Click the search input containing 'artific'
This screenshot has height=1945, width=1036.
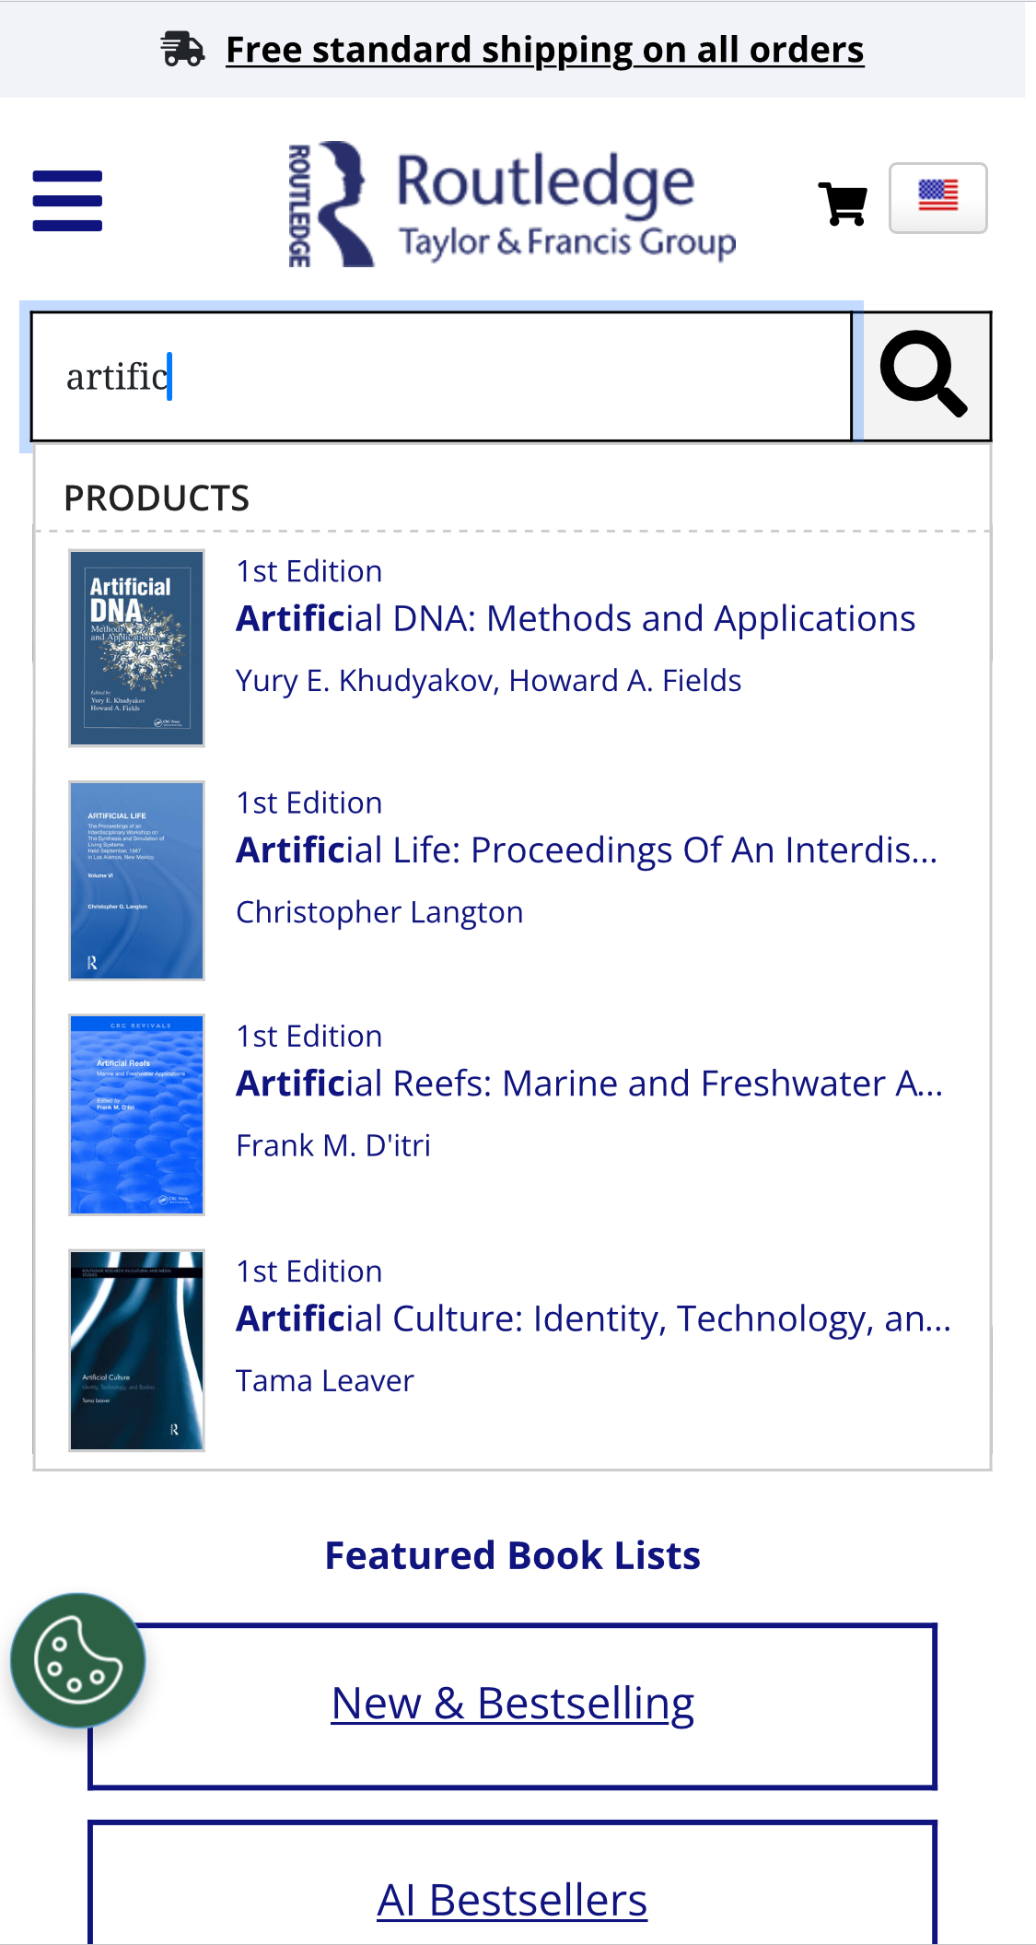coord(440,375)
